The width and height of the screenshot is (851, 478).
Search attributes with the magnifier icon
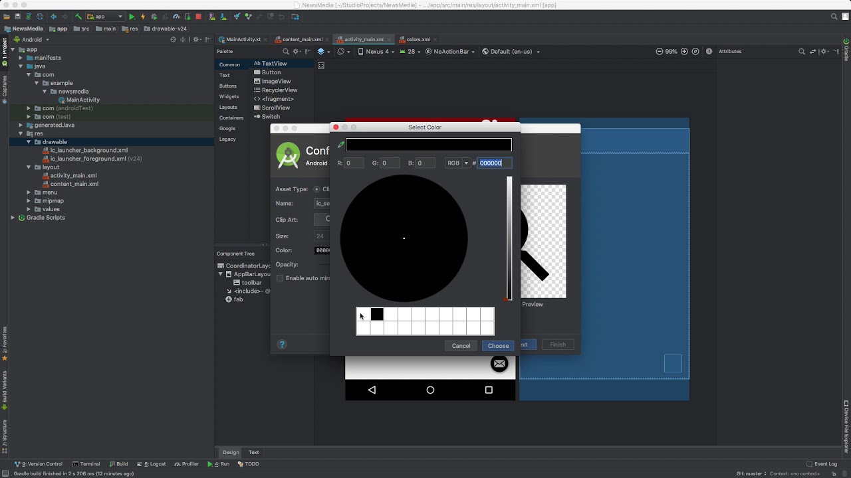tap(801, 51)
